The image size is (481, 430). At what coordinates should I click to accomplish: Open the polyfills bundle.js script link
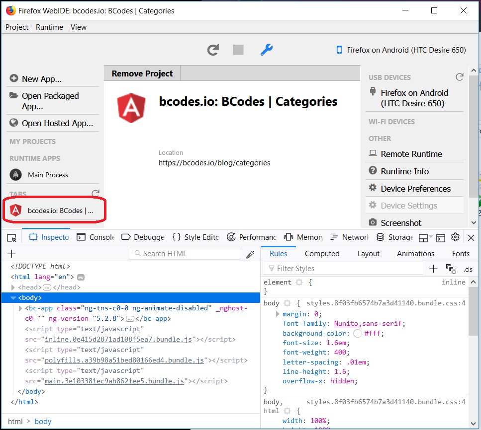[x=124, y=360]
